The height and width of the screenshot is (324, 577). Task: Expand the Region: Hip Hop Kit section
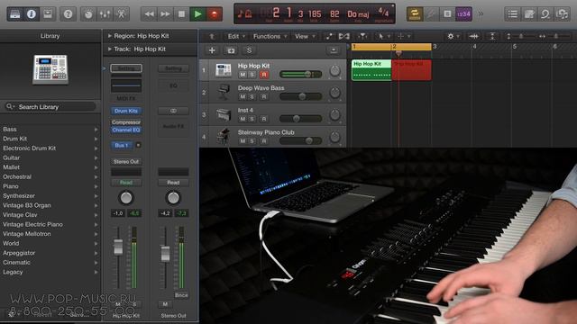[x=109, y=36]
